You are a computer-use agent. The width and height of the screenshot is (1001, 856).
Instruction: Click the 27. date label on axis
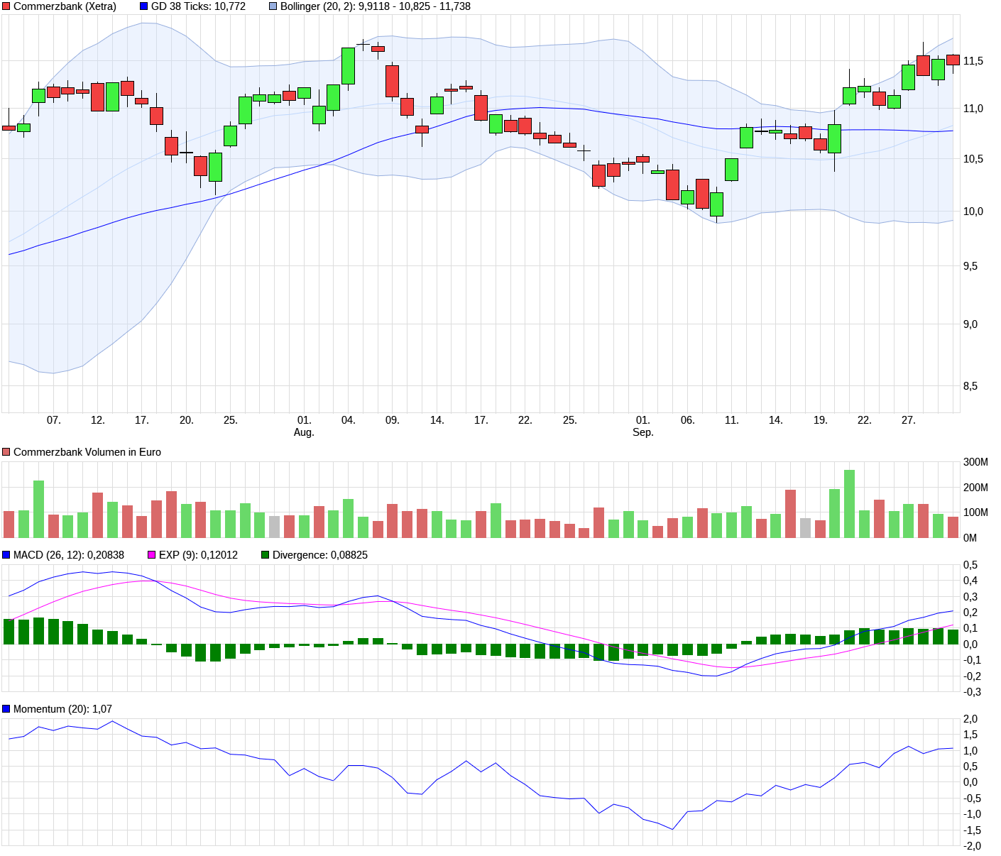point(908,420)
